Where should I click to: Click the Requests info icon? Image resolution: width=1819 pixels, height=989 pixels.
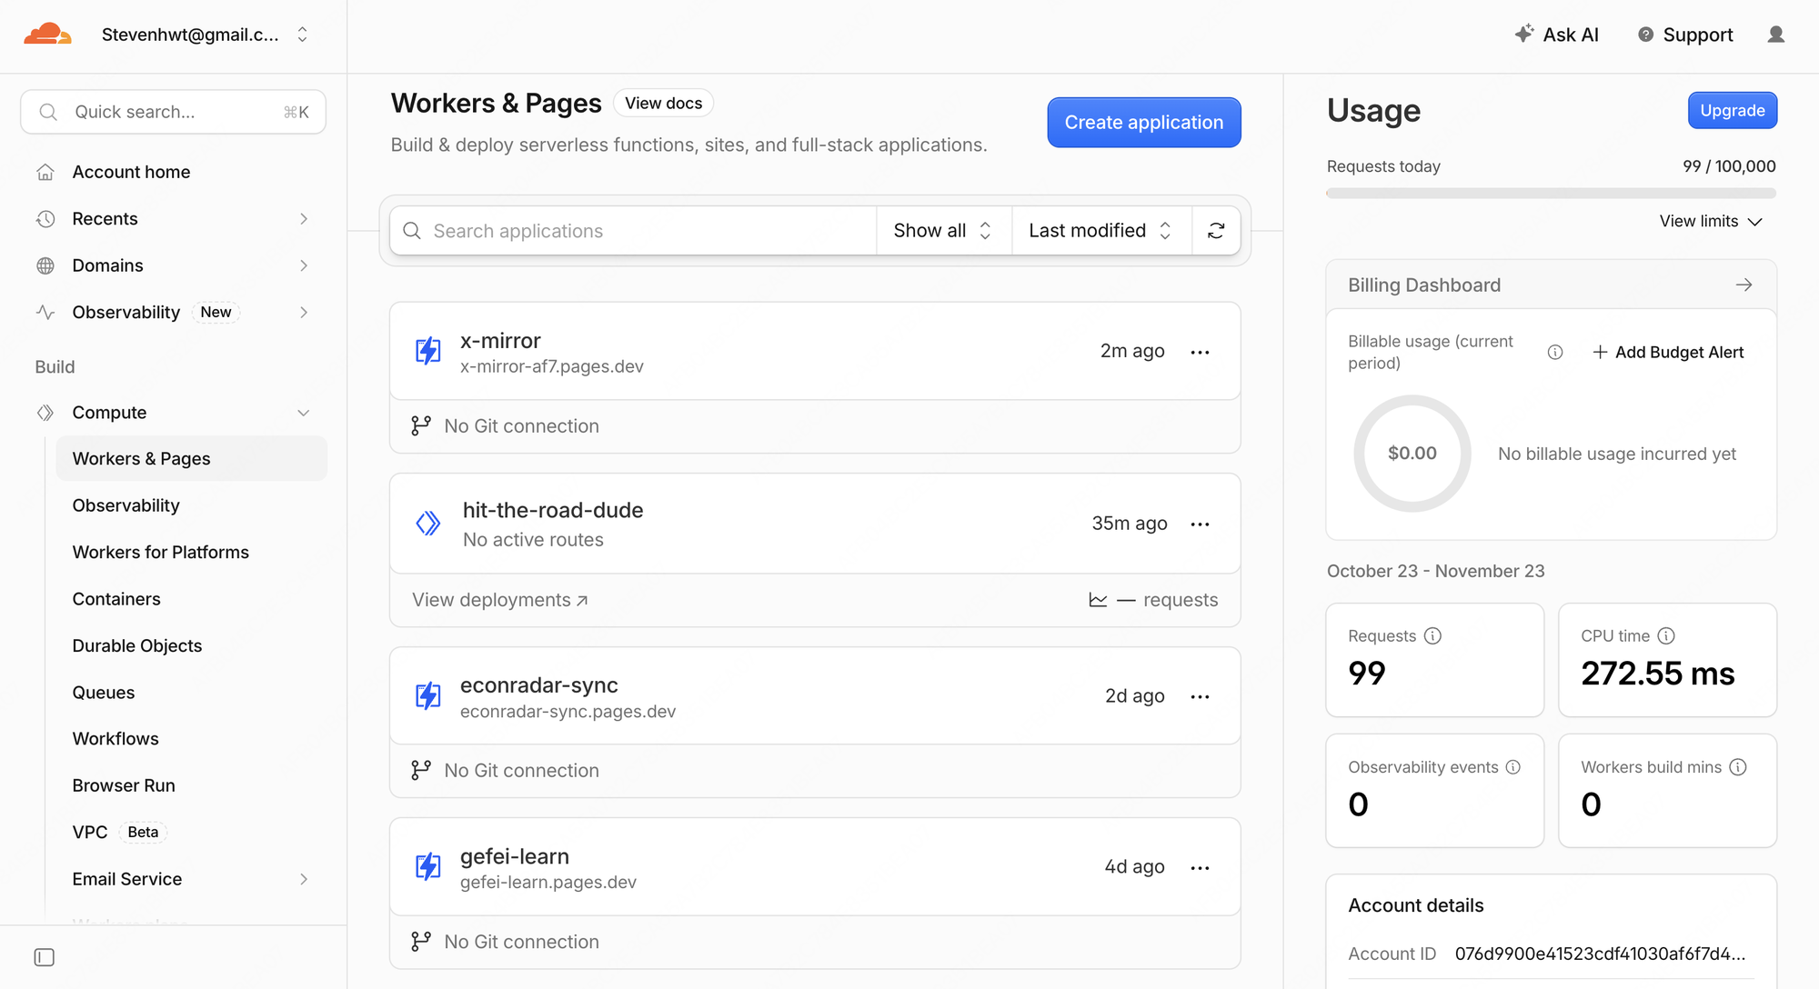coord(1432,635)
